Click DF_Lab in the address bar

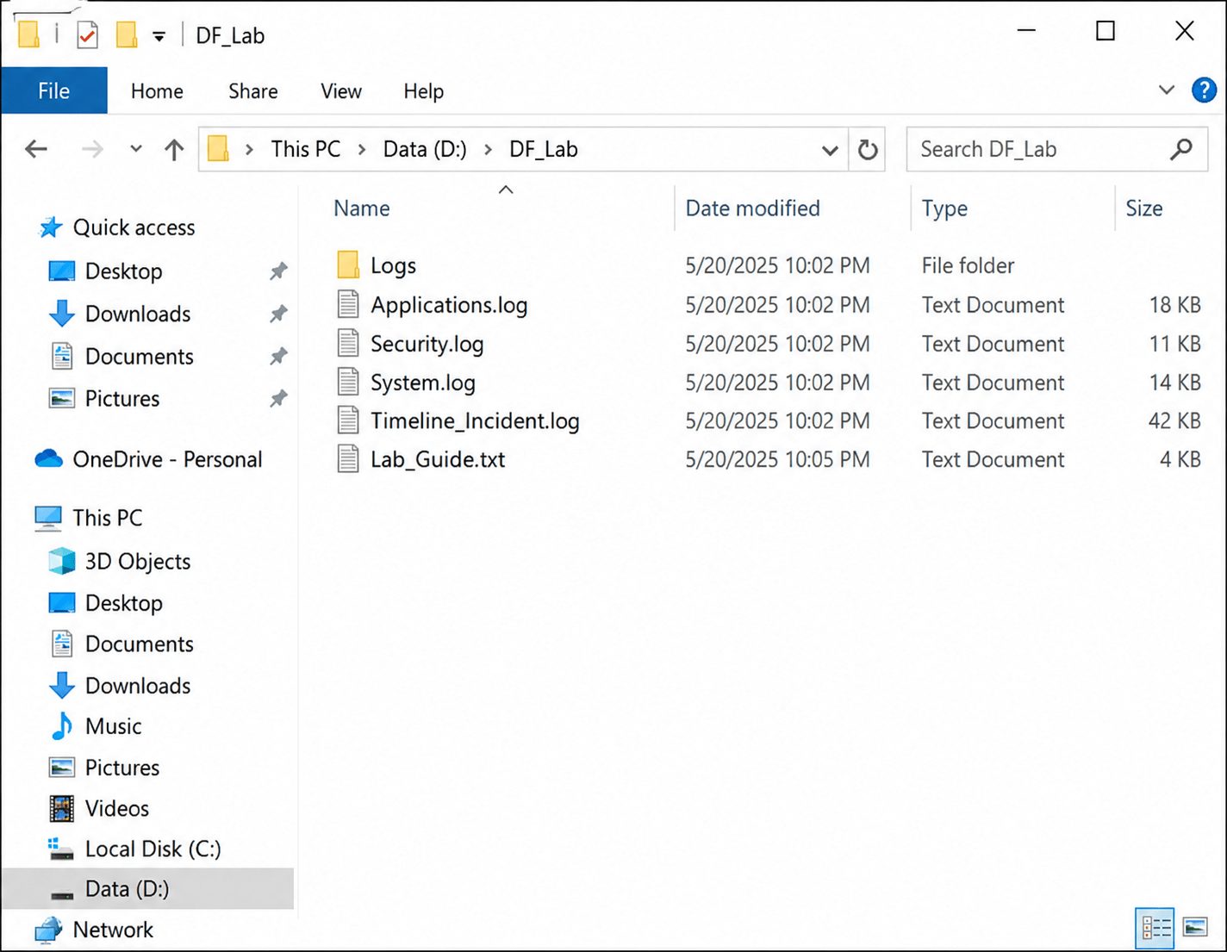coord(544,150)
